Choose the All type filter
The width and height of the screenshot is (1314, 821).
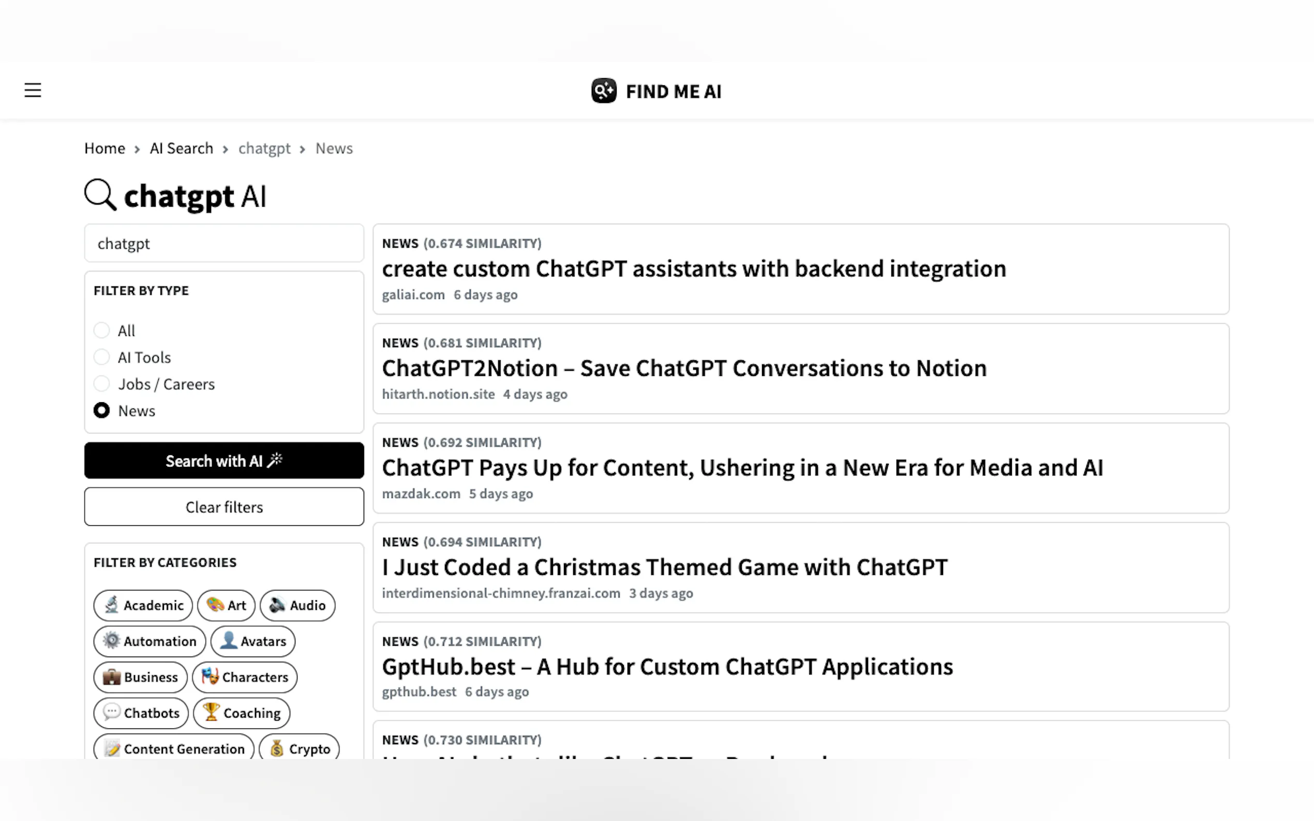click(101, 330)
